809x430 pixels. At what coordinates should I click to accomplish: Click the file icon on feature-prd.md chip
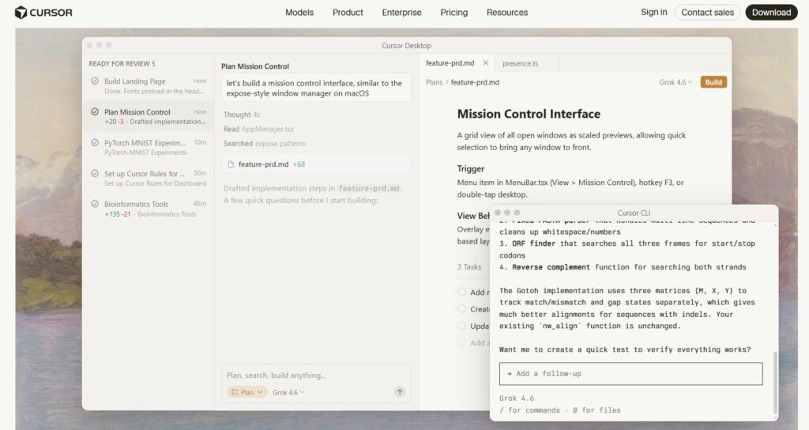click(x=231, y=164)
